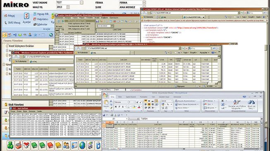The width and height of the screenshot is (270, 151).
Task: Open the Tahoma font dropdown in Excel
Action: click(128, 102)
